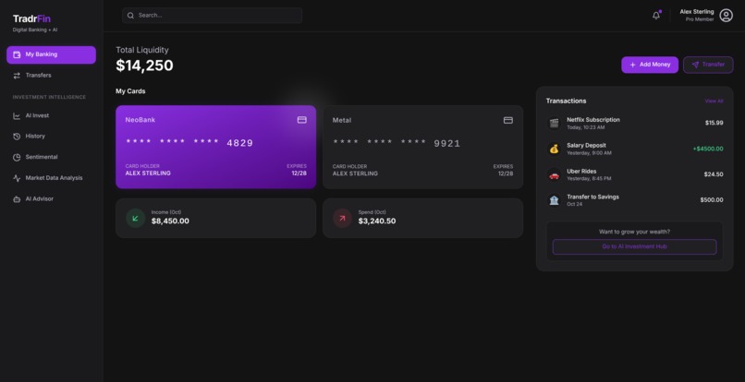
Task: Open the Sentimental page
Action: pos(52,157)
